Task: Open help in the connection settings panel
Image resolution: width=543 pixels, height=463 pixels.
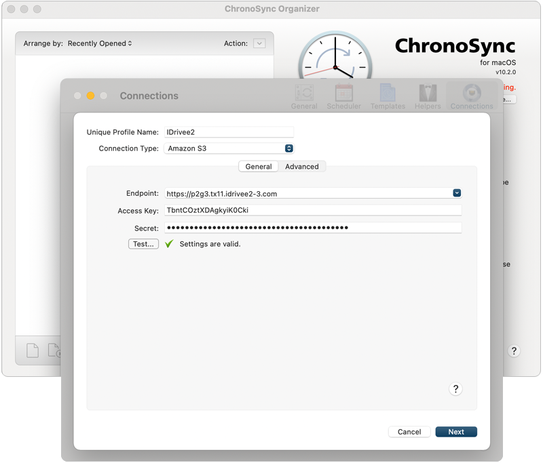Action: pos(455,389)
